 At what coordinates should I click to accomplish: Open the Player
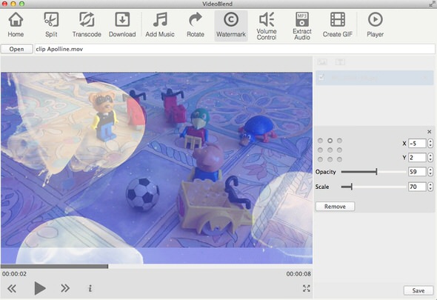tap(375, 25)
